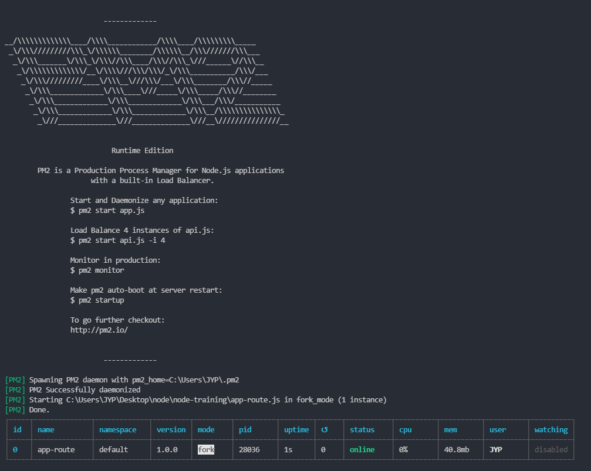Click the 'PM2 Successfully daemonized' log line
This screenshot has width=591, height=471.
(85, 390)
